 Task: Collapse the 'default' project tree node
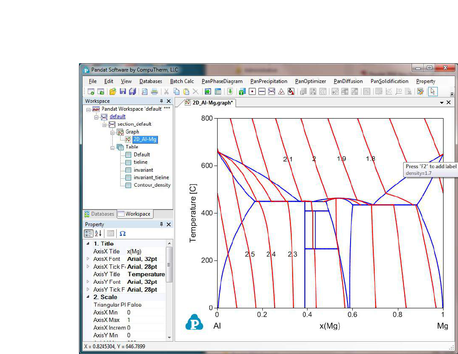click(x=96, y=117)
